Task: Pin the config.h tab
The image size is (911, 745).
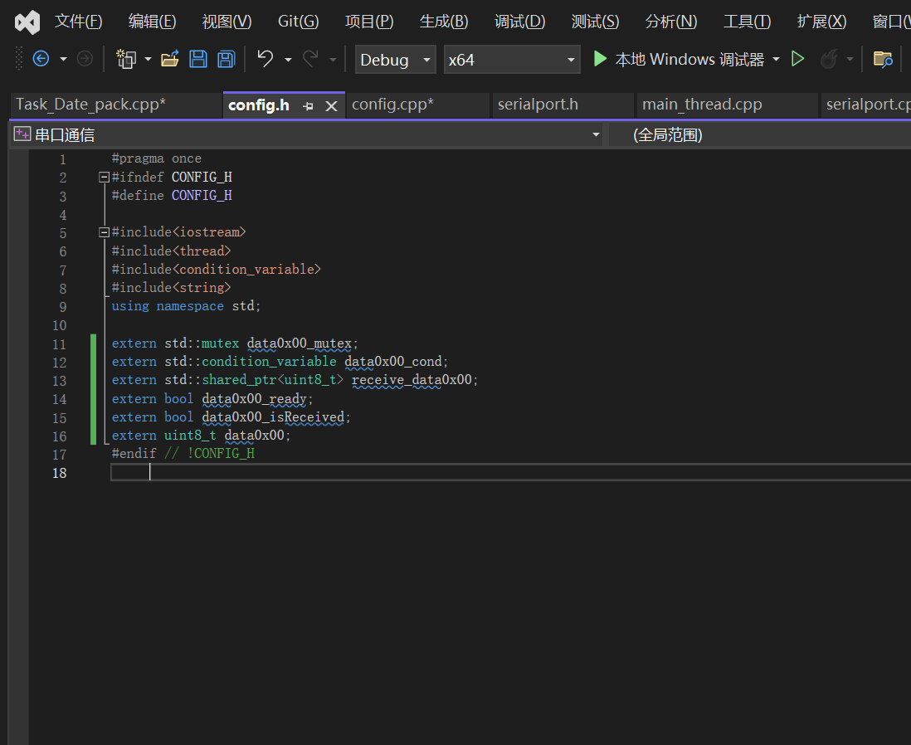Action: [308, 106]
